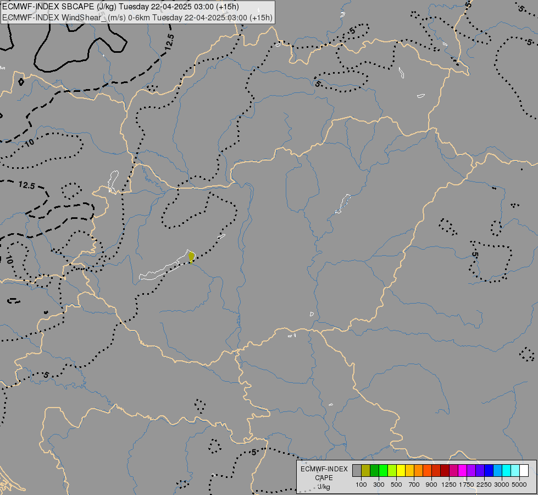Select the pale light cyan legend swatch

[515, 471]
